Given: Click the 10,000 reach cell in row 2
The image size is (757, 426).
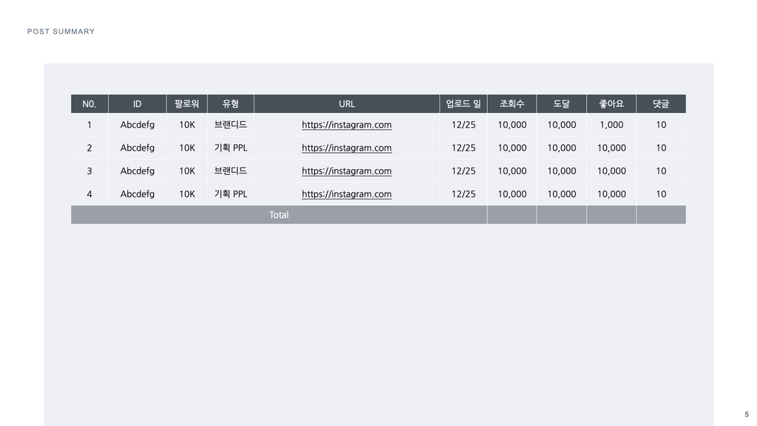Looking at the screenshot, I should click(562, 148).
